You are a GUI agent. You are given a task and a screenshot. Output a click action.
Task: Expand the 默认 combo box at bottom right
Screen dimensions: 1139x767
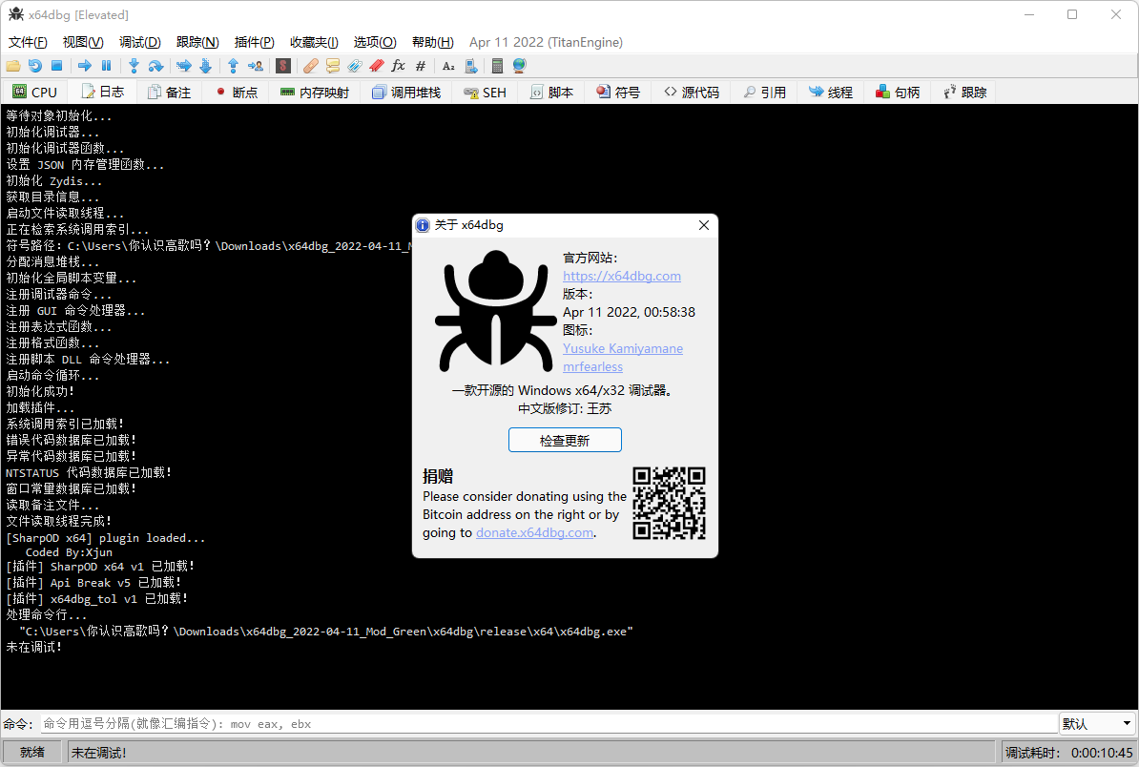(x=1097, y=723)
